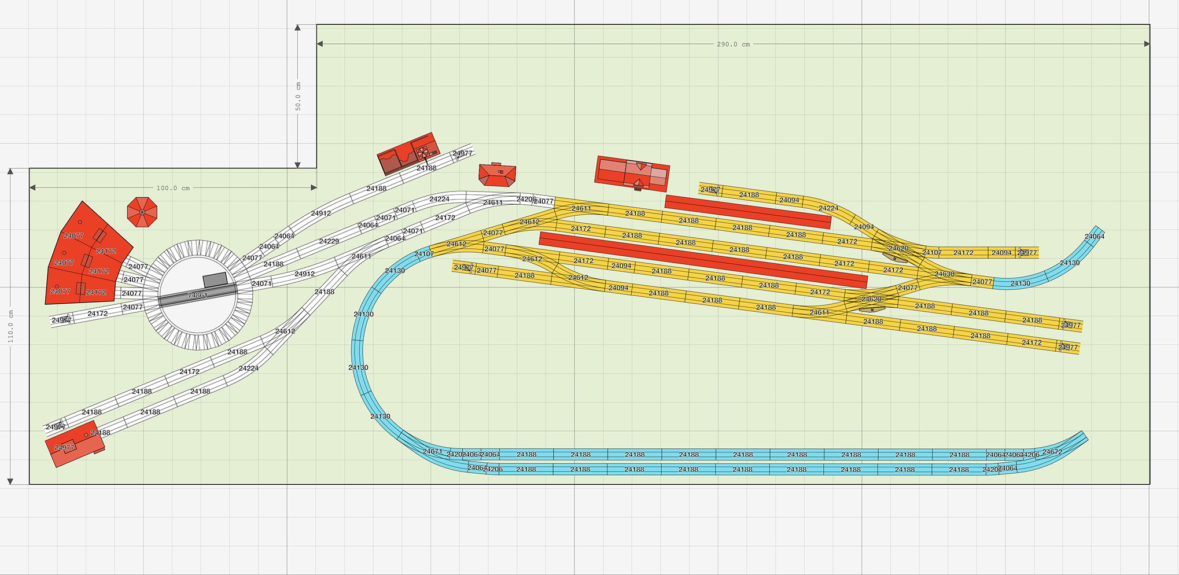Select yellow 24094 piece between 24172 and 24977
Screen dimensions: 1179x575
1001,253
